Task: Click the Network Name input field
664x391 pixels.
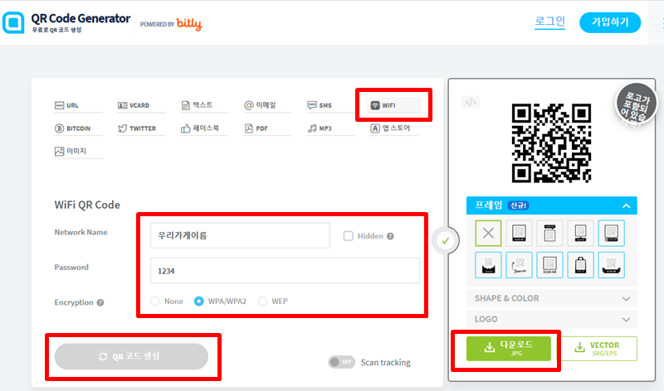Action: pos(240,235)
